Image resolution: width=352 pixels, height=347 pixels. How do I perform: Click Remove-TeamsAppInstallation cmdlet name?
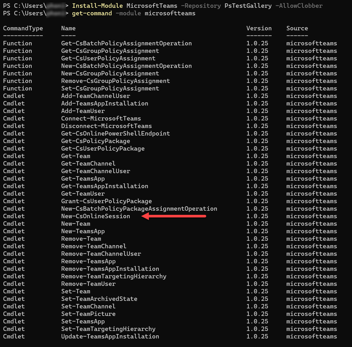pyautogui.click(x=110, y=269)
